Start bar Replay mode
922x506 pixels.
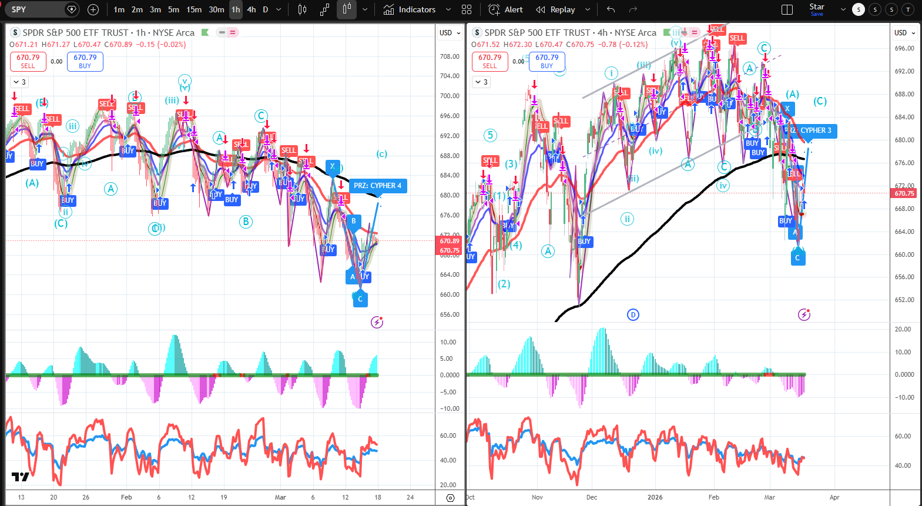click(x=556, y=9)
